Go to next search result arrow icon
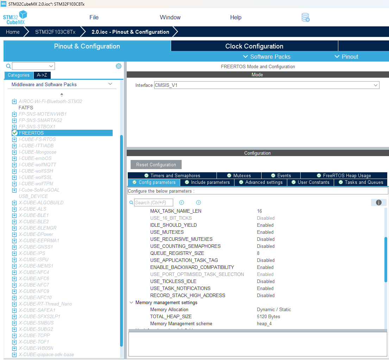Viewport: 389px width, 360px height. pos(199,202)
